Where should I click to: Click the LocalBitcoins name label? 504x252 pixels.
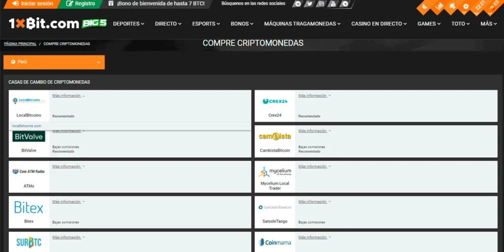click(x=29, y=115)
